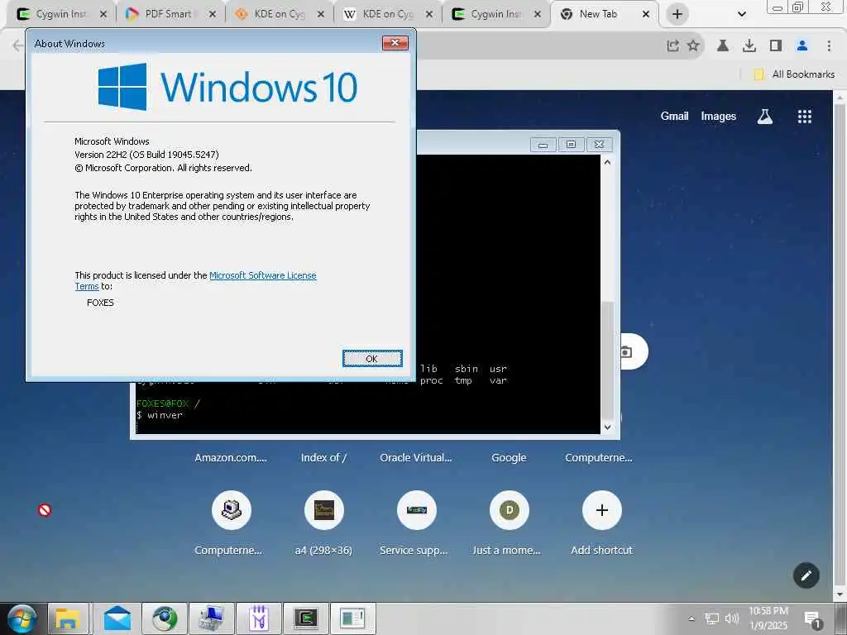Open Chrome globe icon on taskbar
This screenshot has width=847, height=635.
[x=165, y=618]
